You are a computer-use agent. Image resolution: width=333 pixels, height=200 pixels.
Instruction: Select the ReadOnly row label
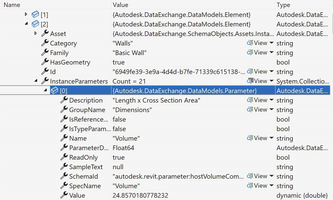click(83, 157)
